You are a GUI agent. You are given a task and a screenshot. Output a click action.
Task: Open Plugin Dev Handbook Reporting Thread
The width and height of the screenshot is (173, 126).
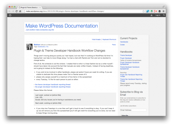[x=131, y=76]
